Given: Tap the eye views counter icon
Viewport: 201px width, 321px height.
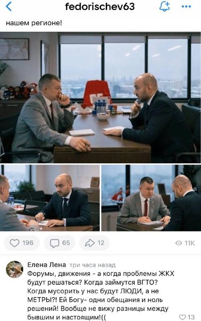Looking at the screenshot, I should (179, 243).
